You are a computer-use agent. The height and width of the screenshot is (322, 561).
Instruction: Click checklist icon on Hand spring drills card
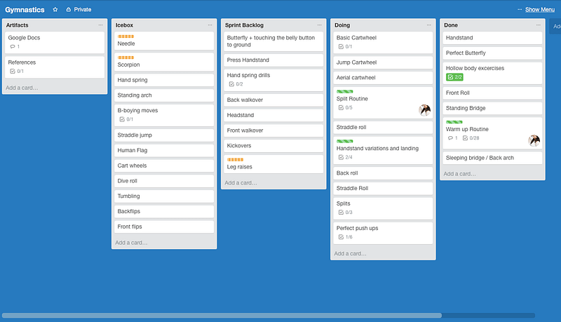(x=231, y=84)
